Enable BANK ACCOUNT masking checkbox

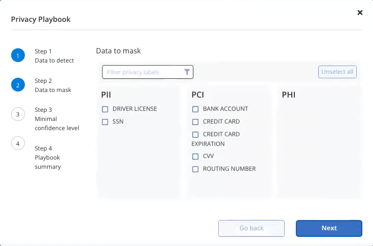tap(195, 109)
